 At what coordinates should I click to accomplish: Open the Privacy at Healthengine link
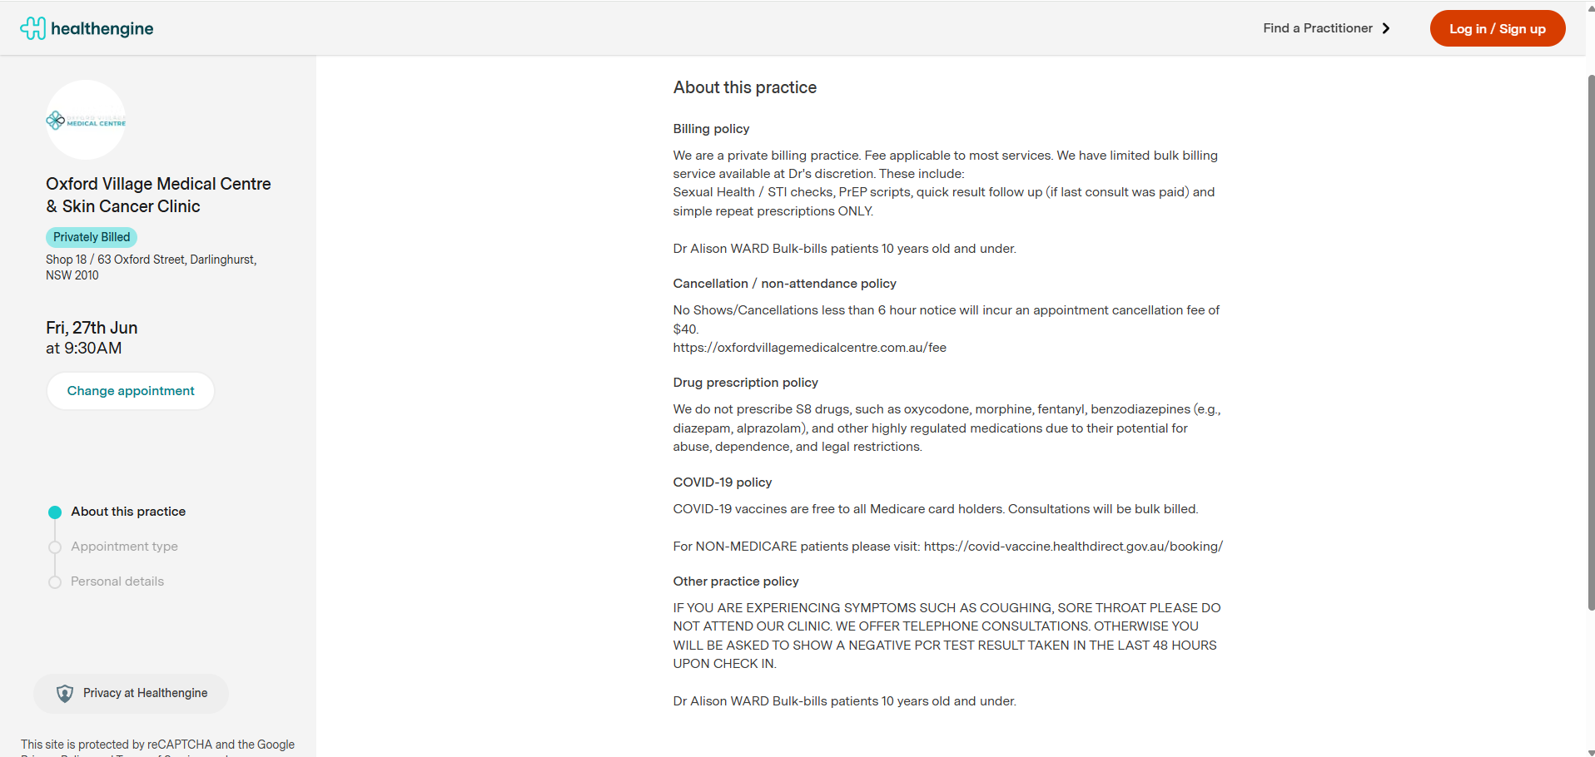point(145,694)
